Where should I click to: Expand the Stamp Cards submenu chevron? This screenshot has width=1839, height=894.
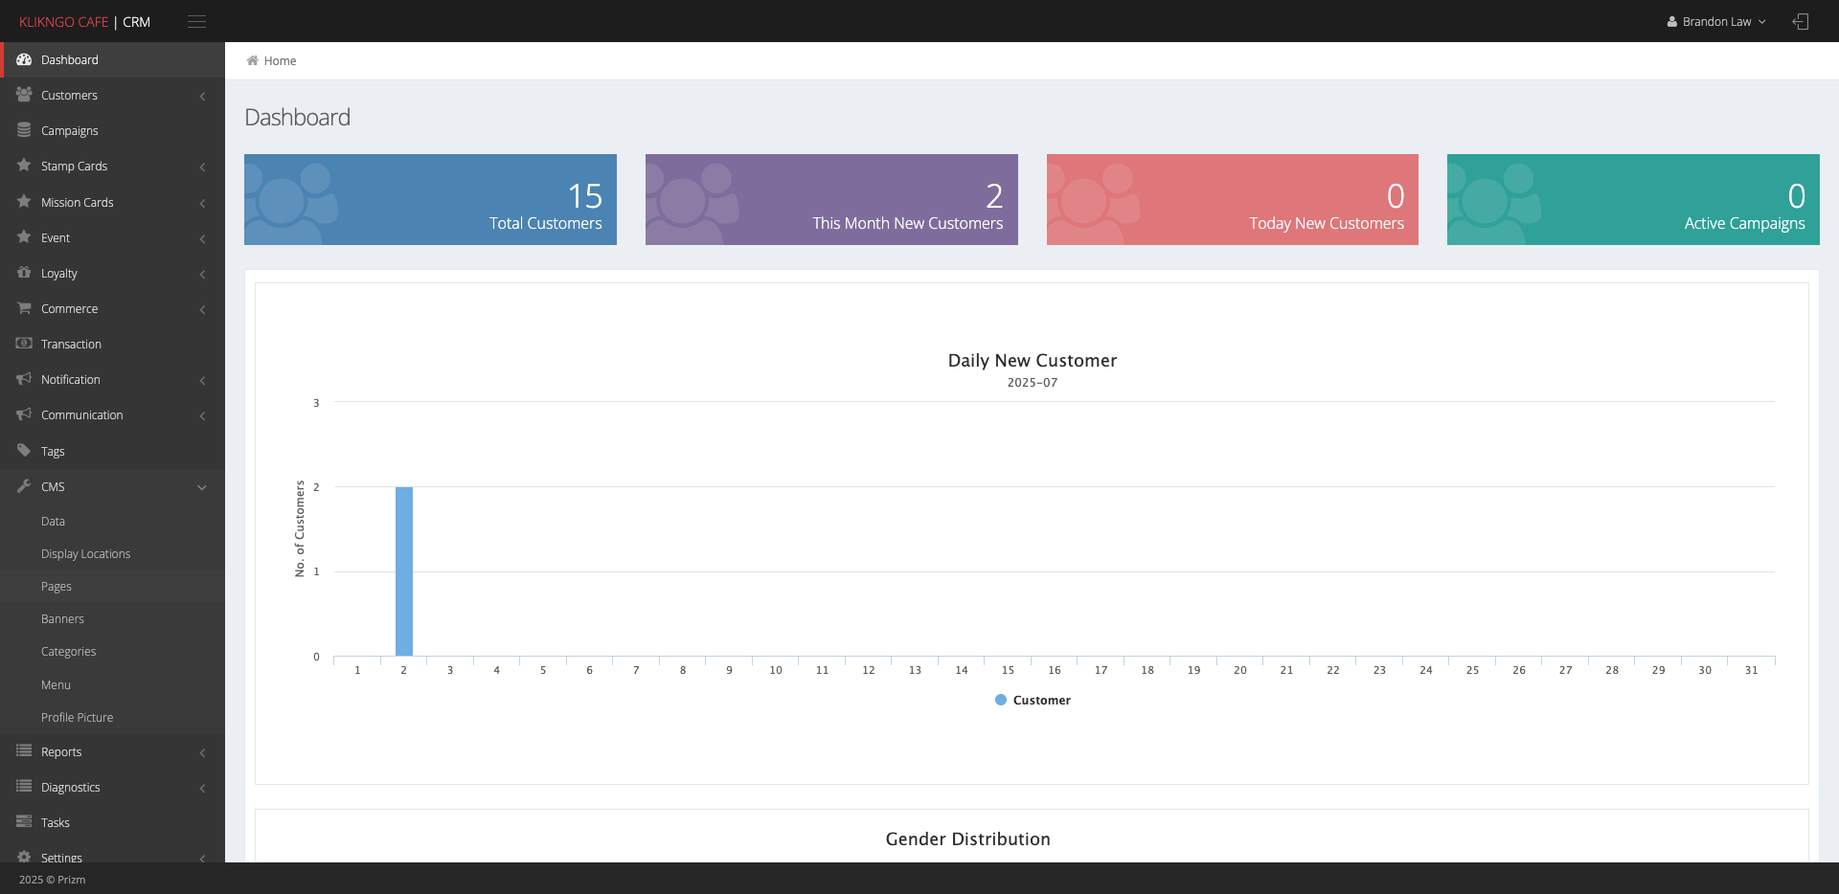(202, 167)
